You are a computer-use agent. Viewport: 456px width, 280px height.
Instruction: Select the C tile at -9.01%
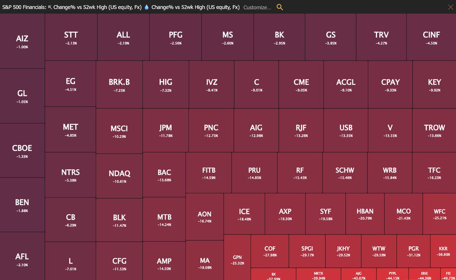[x=256, y=85]
